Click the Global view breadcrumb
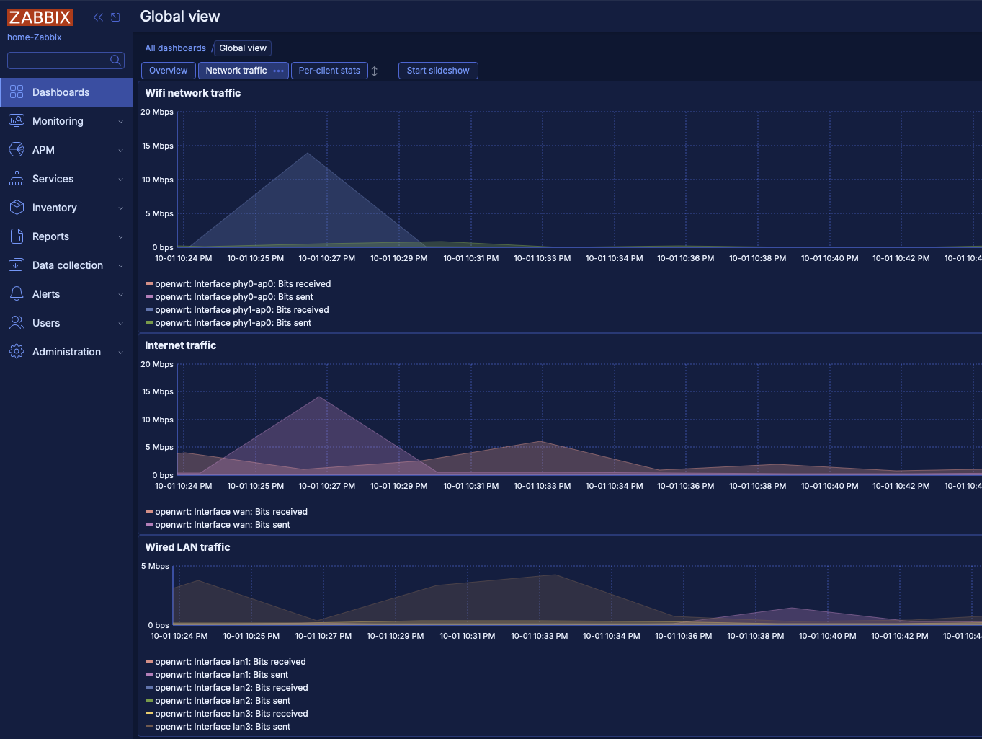This screenshot has width=982, height=739. 243,48
